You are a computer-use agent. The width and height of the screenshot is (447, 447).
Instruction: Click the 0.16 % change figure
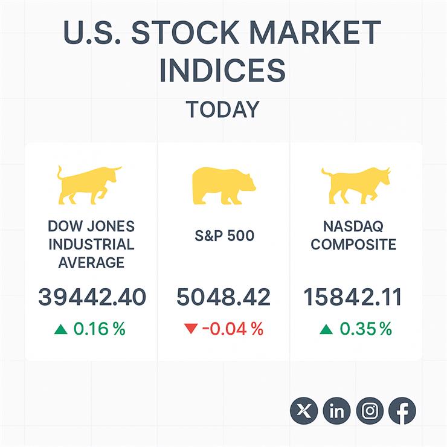tap(99, 329)
